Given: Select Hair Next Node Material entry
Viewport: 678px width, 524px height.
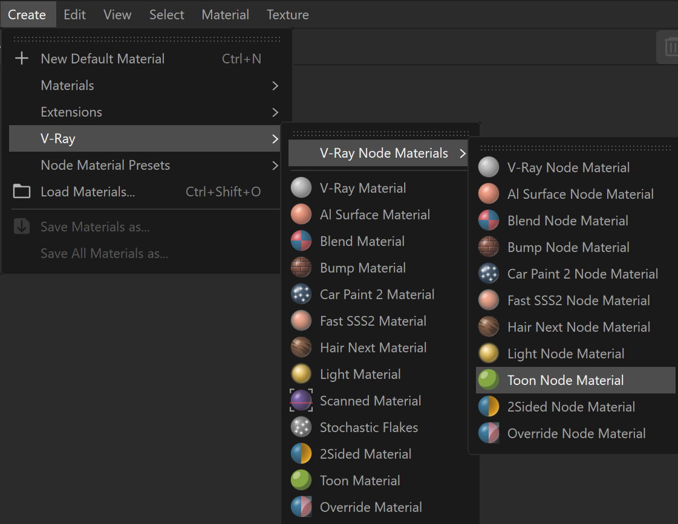Looking at the screenshot, I should (x=576, y=327).
